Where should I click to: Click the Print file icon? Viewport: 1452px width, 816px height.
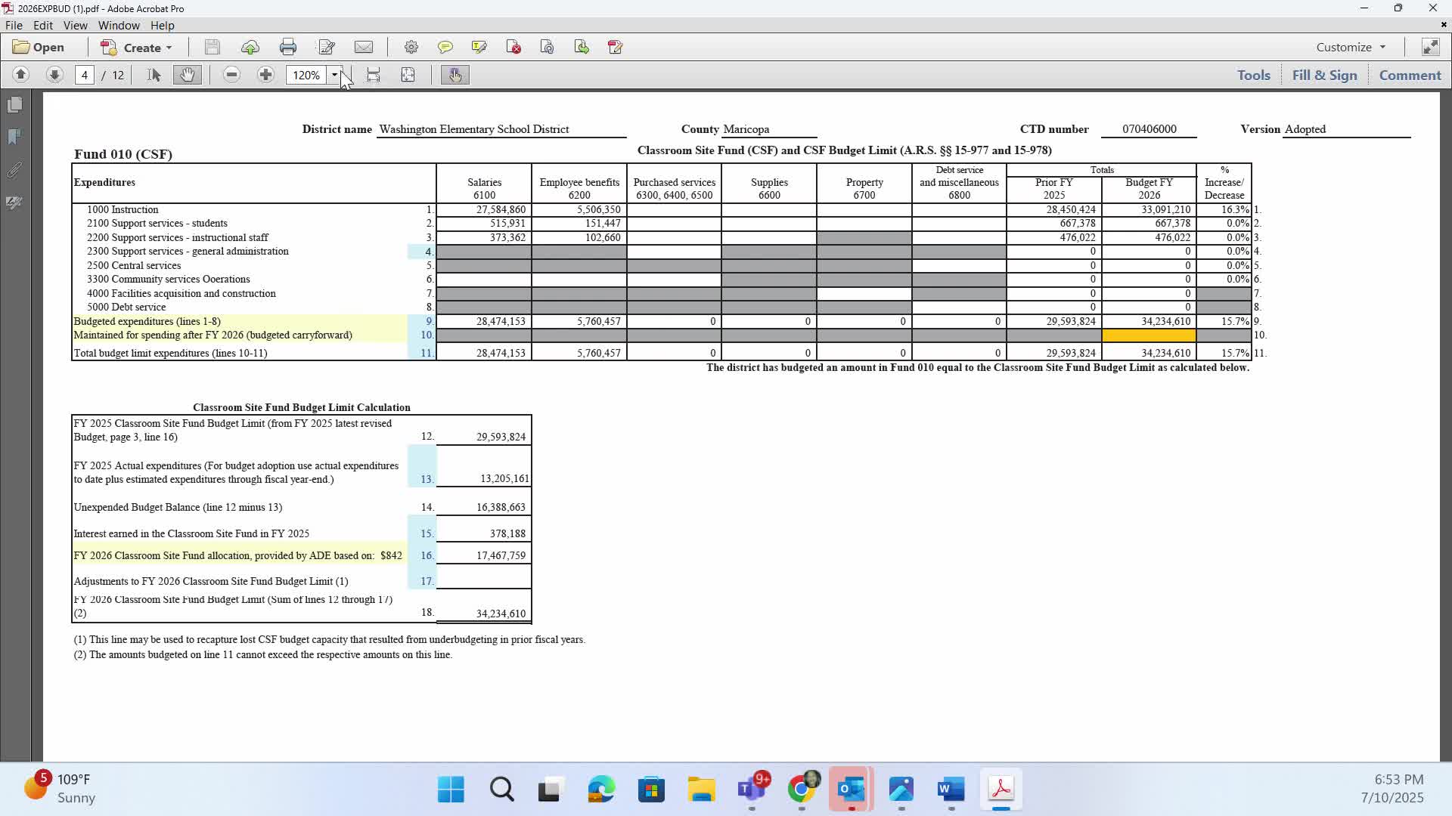click(x=288, y=48)
